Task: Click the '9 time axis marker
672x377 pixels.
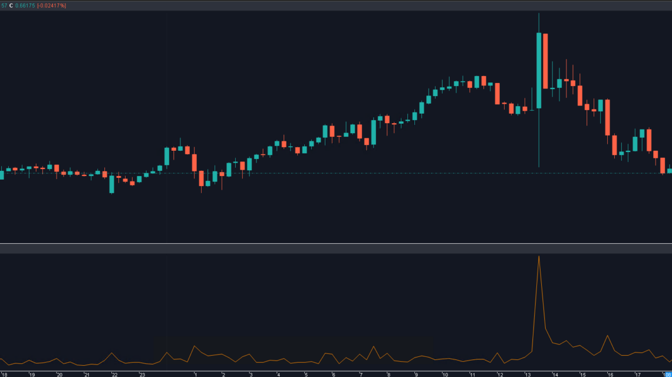Action: (x=416, y=374)
